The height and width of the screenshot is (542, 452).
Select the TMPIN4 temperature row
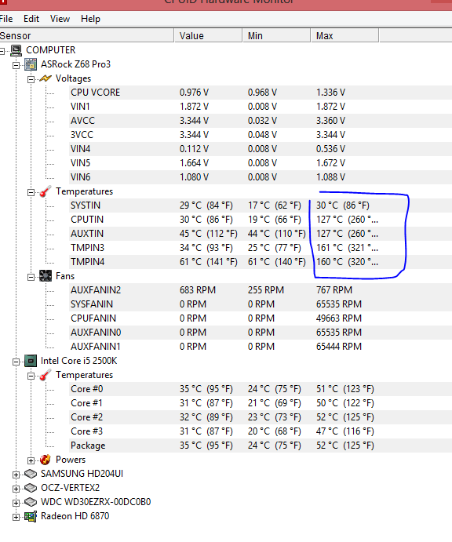pyautogui.click(x=261, y=262)
